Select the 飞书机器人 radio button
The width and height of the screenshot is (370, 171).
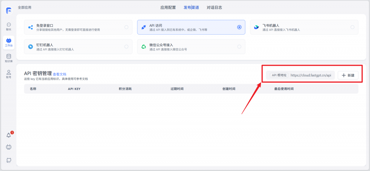[x=352, y=27]
